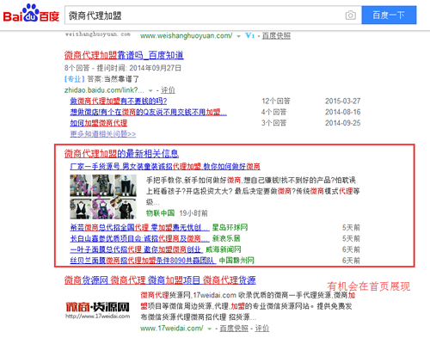The width and height of the screenshot is (430, 338).
Task: Click the V1 verification badge
Action: [x=249, y=35]
